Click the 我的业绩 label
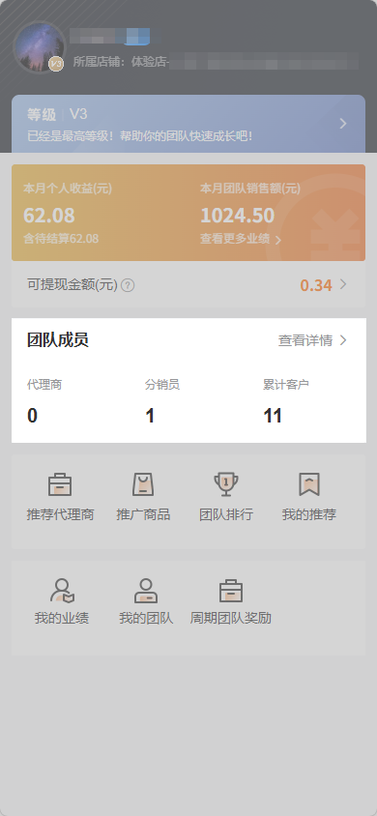 point(62,618)
